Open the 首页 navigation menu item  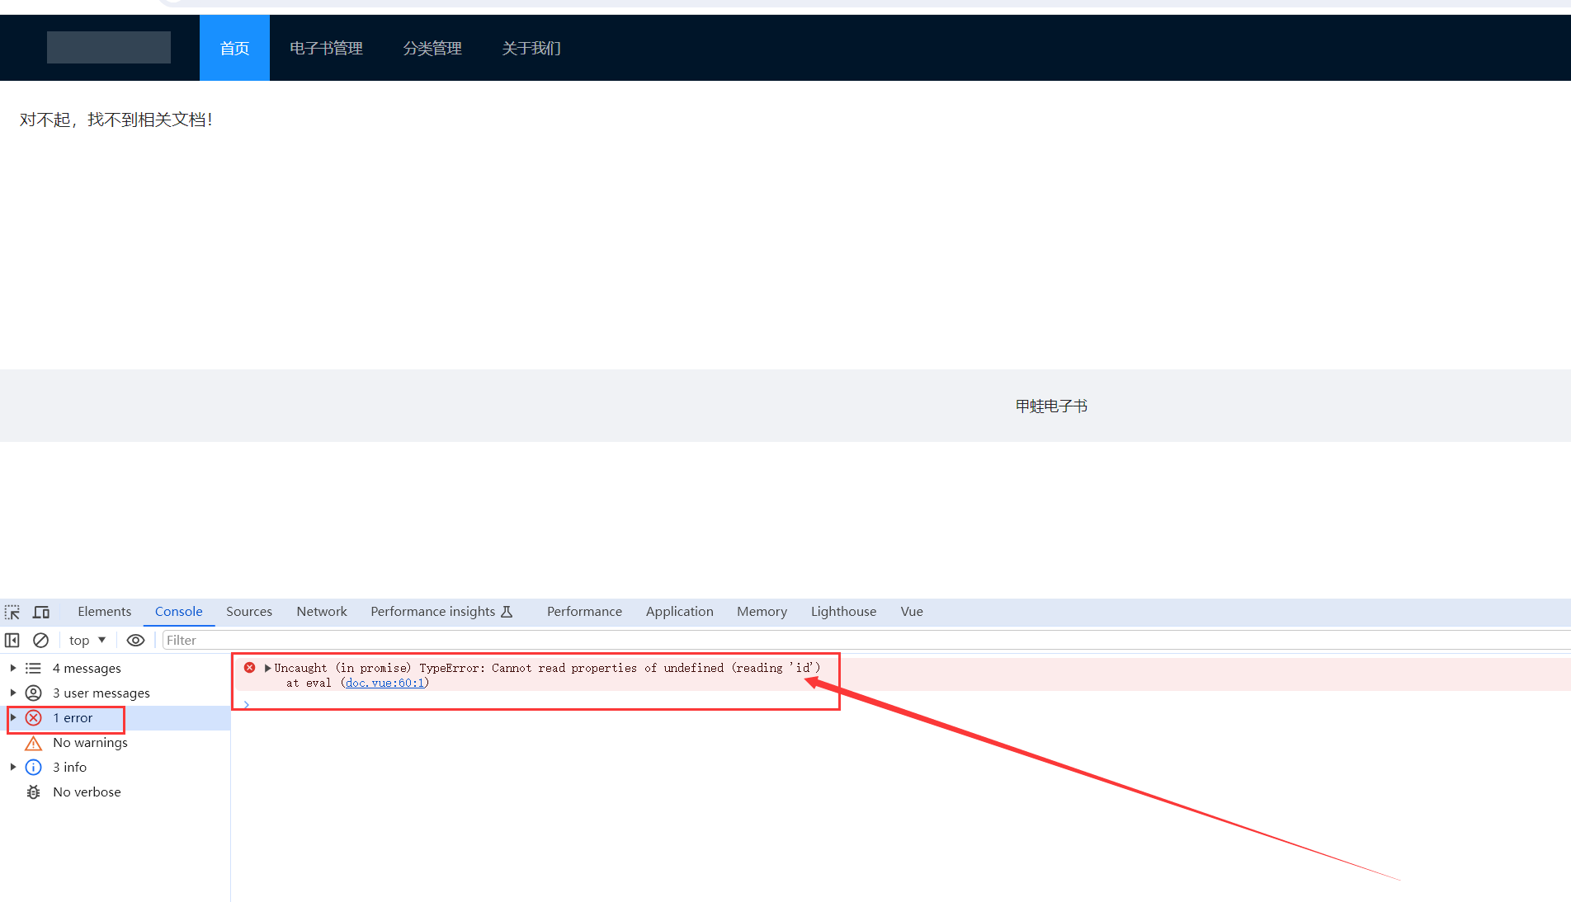(x=234, y=48)
